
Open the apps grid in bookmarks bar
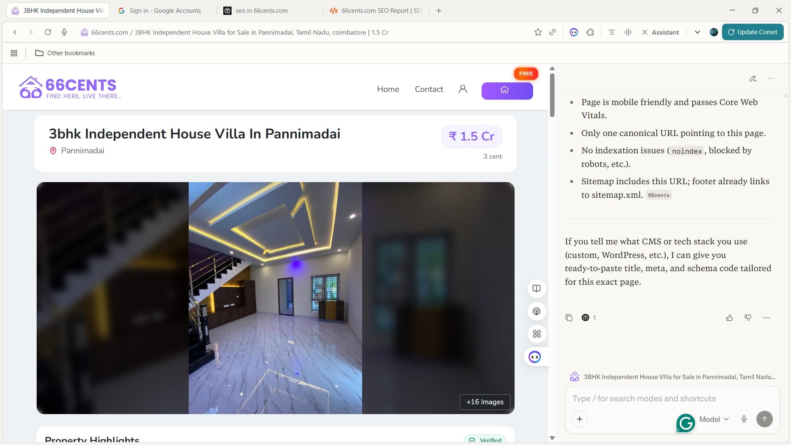point(14,53)
